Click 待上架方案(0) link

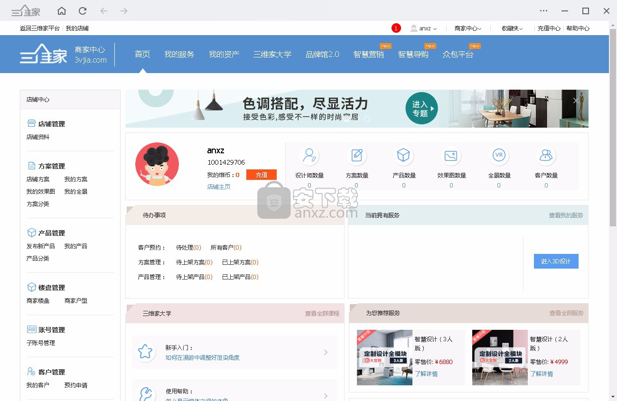(194, 262)
